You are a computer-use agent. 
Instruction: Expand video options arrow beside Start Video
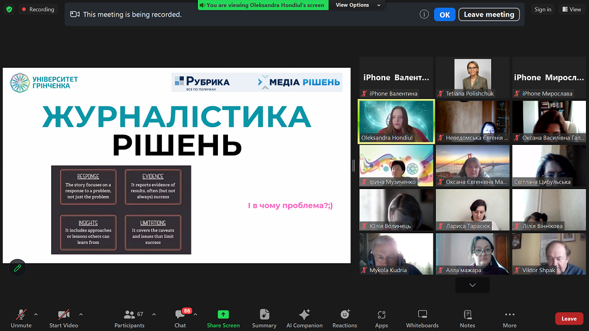coord(81,314)
